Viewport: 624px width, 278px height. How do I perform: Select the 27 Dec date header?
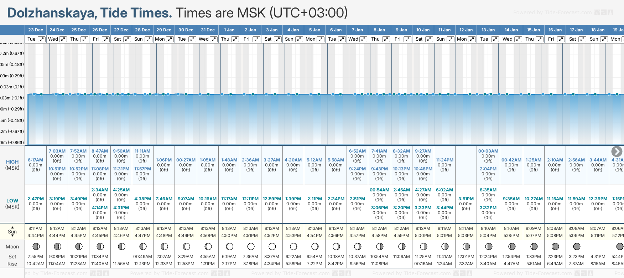121,30
